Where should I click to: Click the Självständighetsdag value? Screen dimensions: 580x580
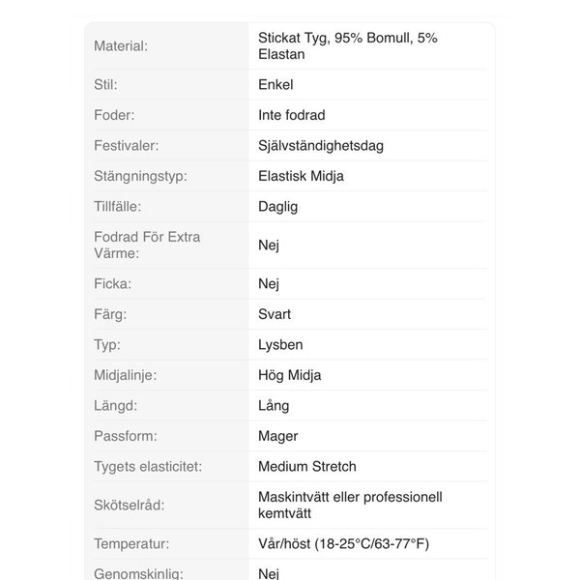click(x=322, y=145)
